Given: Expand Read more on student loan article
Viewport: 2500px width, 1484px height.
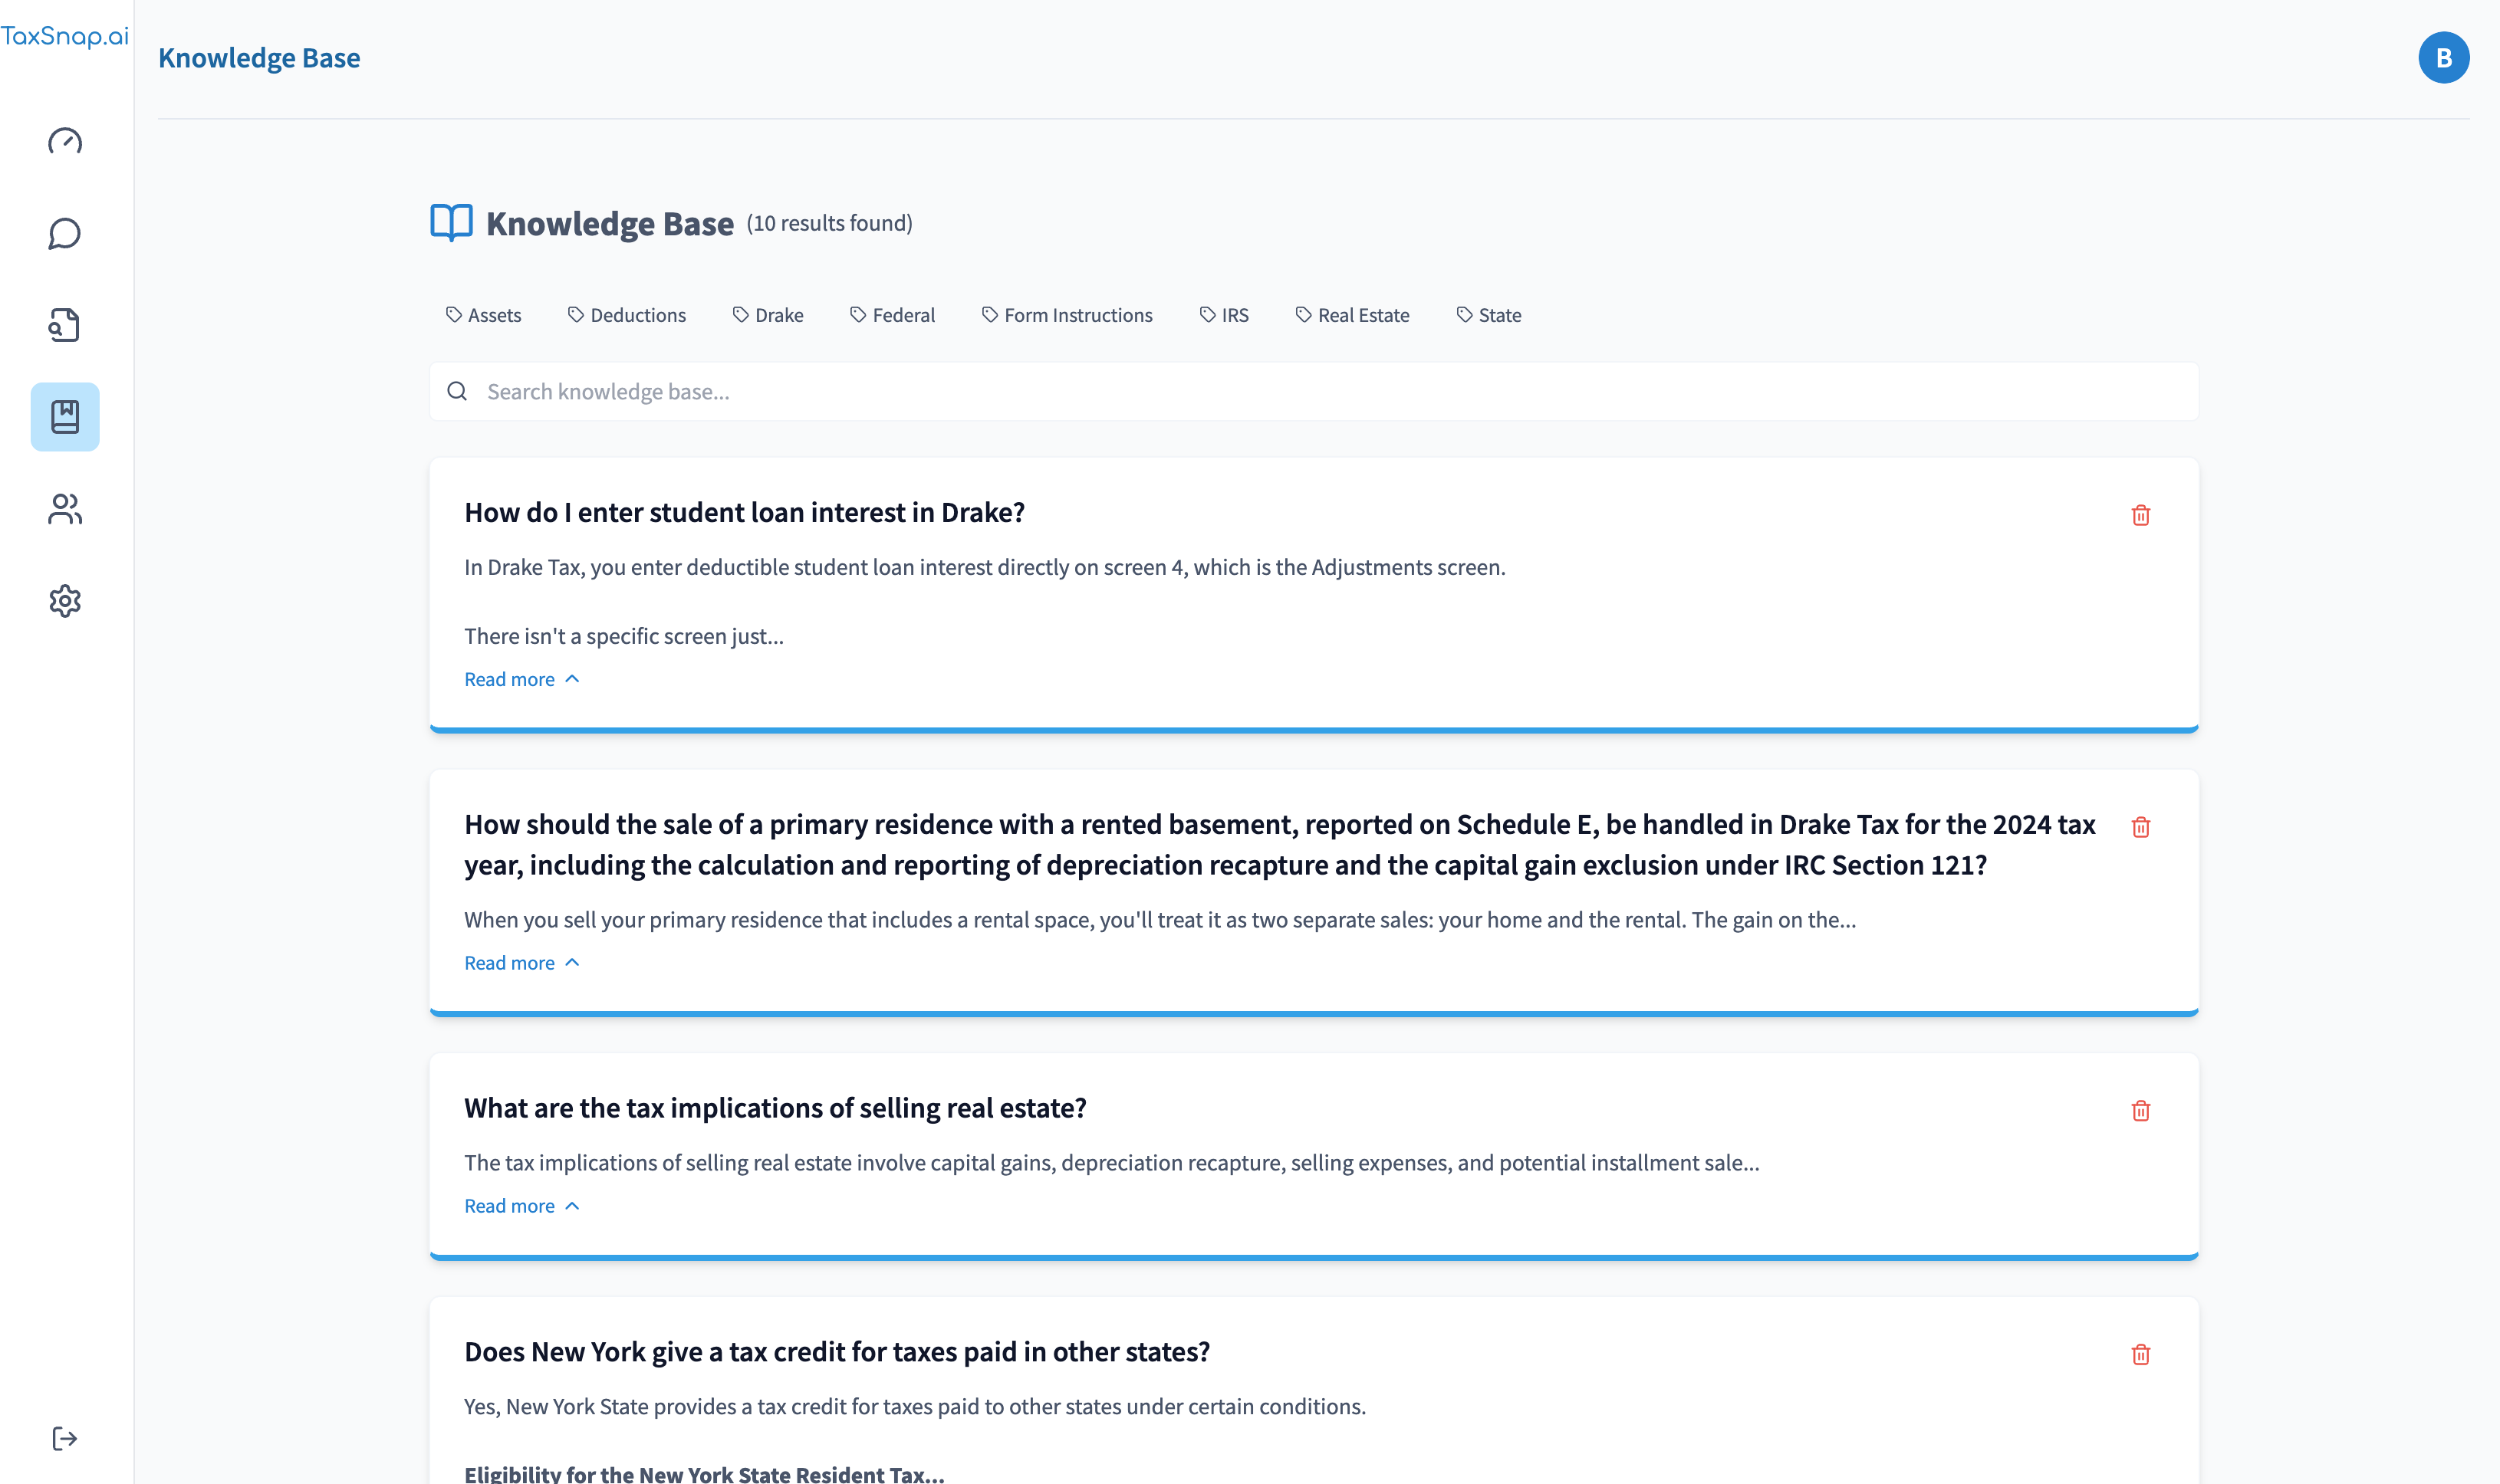Looking at the screenshot, I should pyautogui.click(x=521, y=680).
